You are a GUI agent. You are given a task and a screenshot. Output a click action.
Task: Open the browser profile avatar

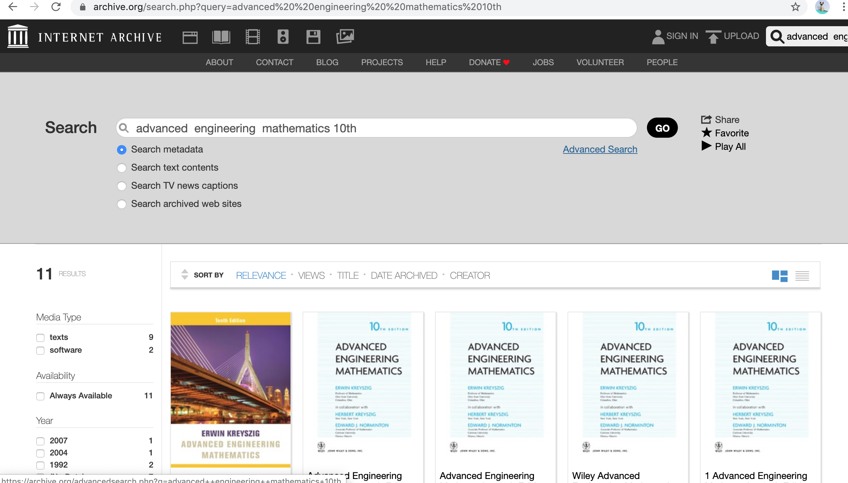(x=822, y=7)
